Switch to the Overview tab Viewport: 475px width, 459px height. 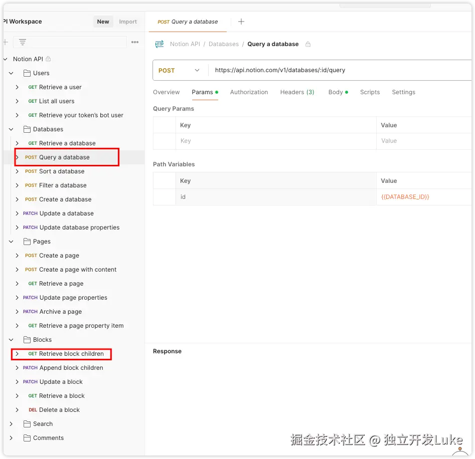(166, 92)
